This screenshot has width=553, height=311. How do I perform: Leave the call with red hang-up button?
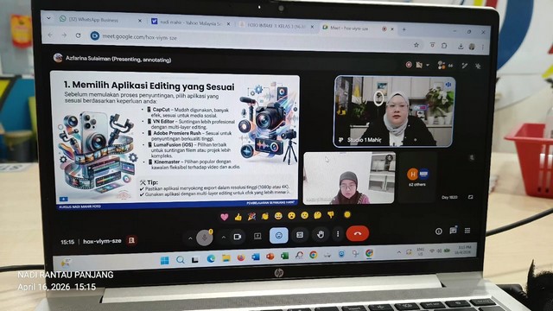(358, 233)
